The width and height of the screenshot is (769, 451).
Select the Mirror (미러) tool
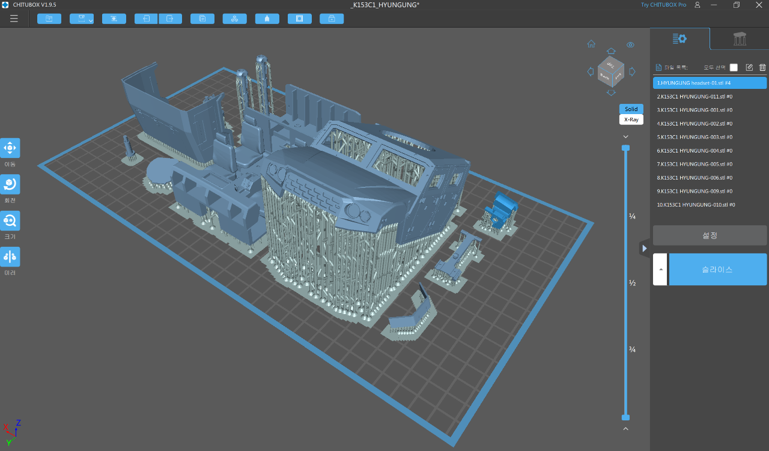[10, 256]
